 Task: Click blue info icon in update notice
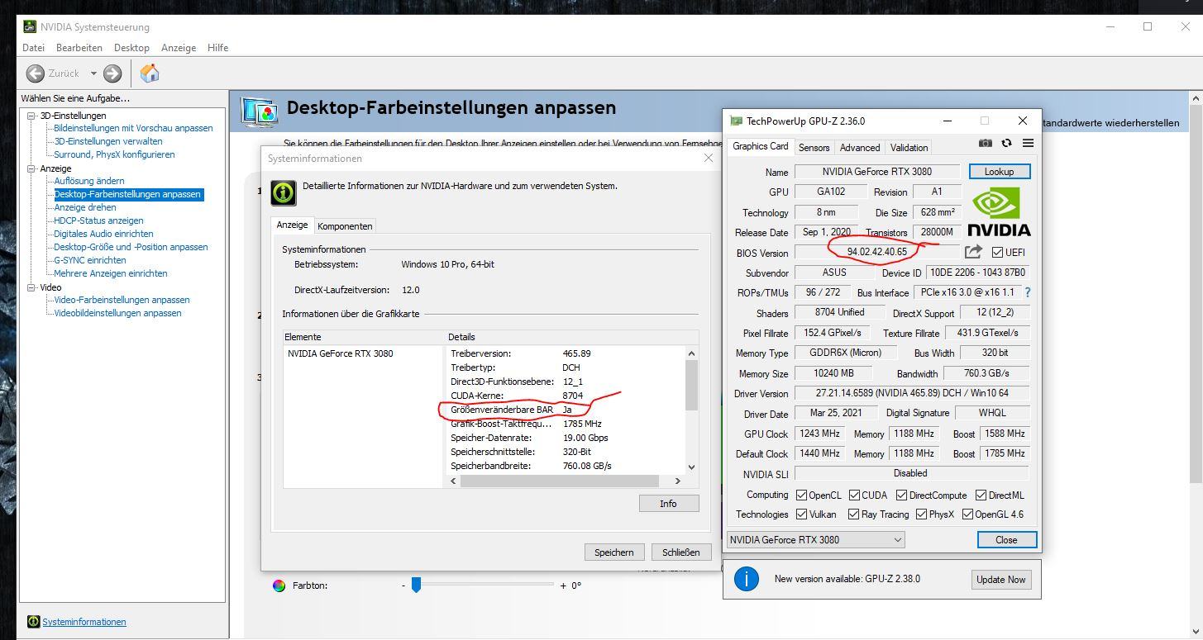click(x=746, y=579)
